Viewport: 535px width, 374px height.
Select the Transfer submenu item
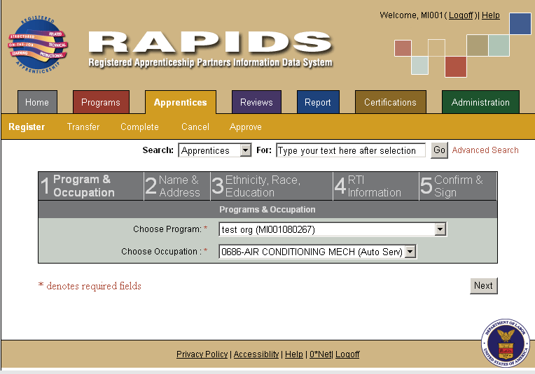tap(83, 127)
